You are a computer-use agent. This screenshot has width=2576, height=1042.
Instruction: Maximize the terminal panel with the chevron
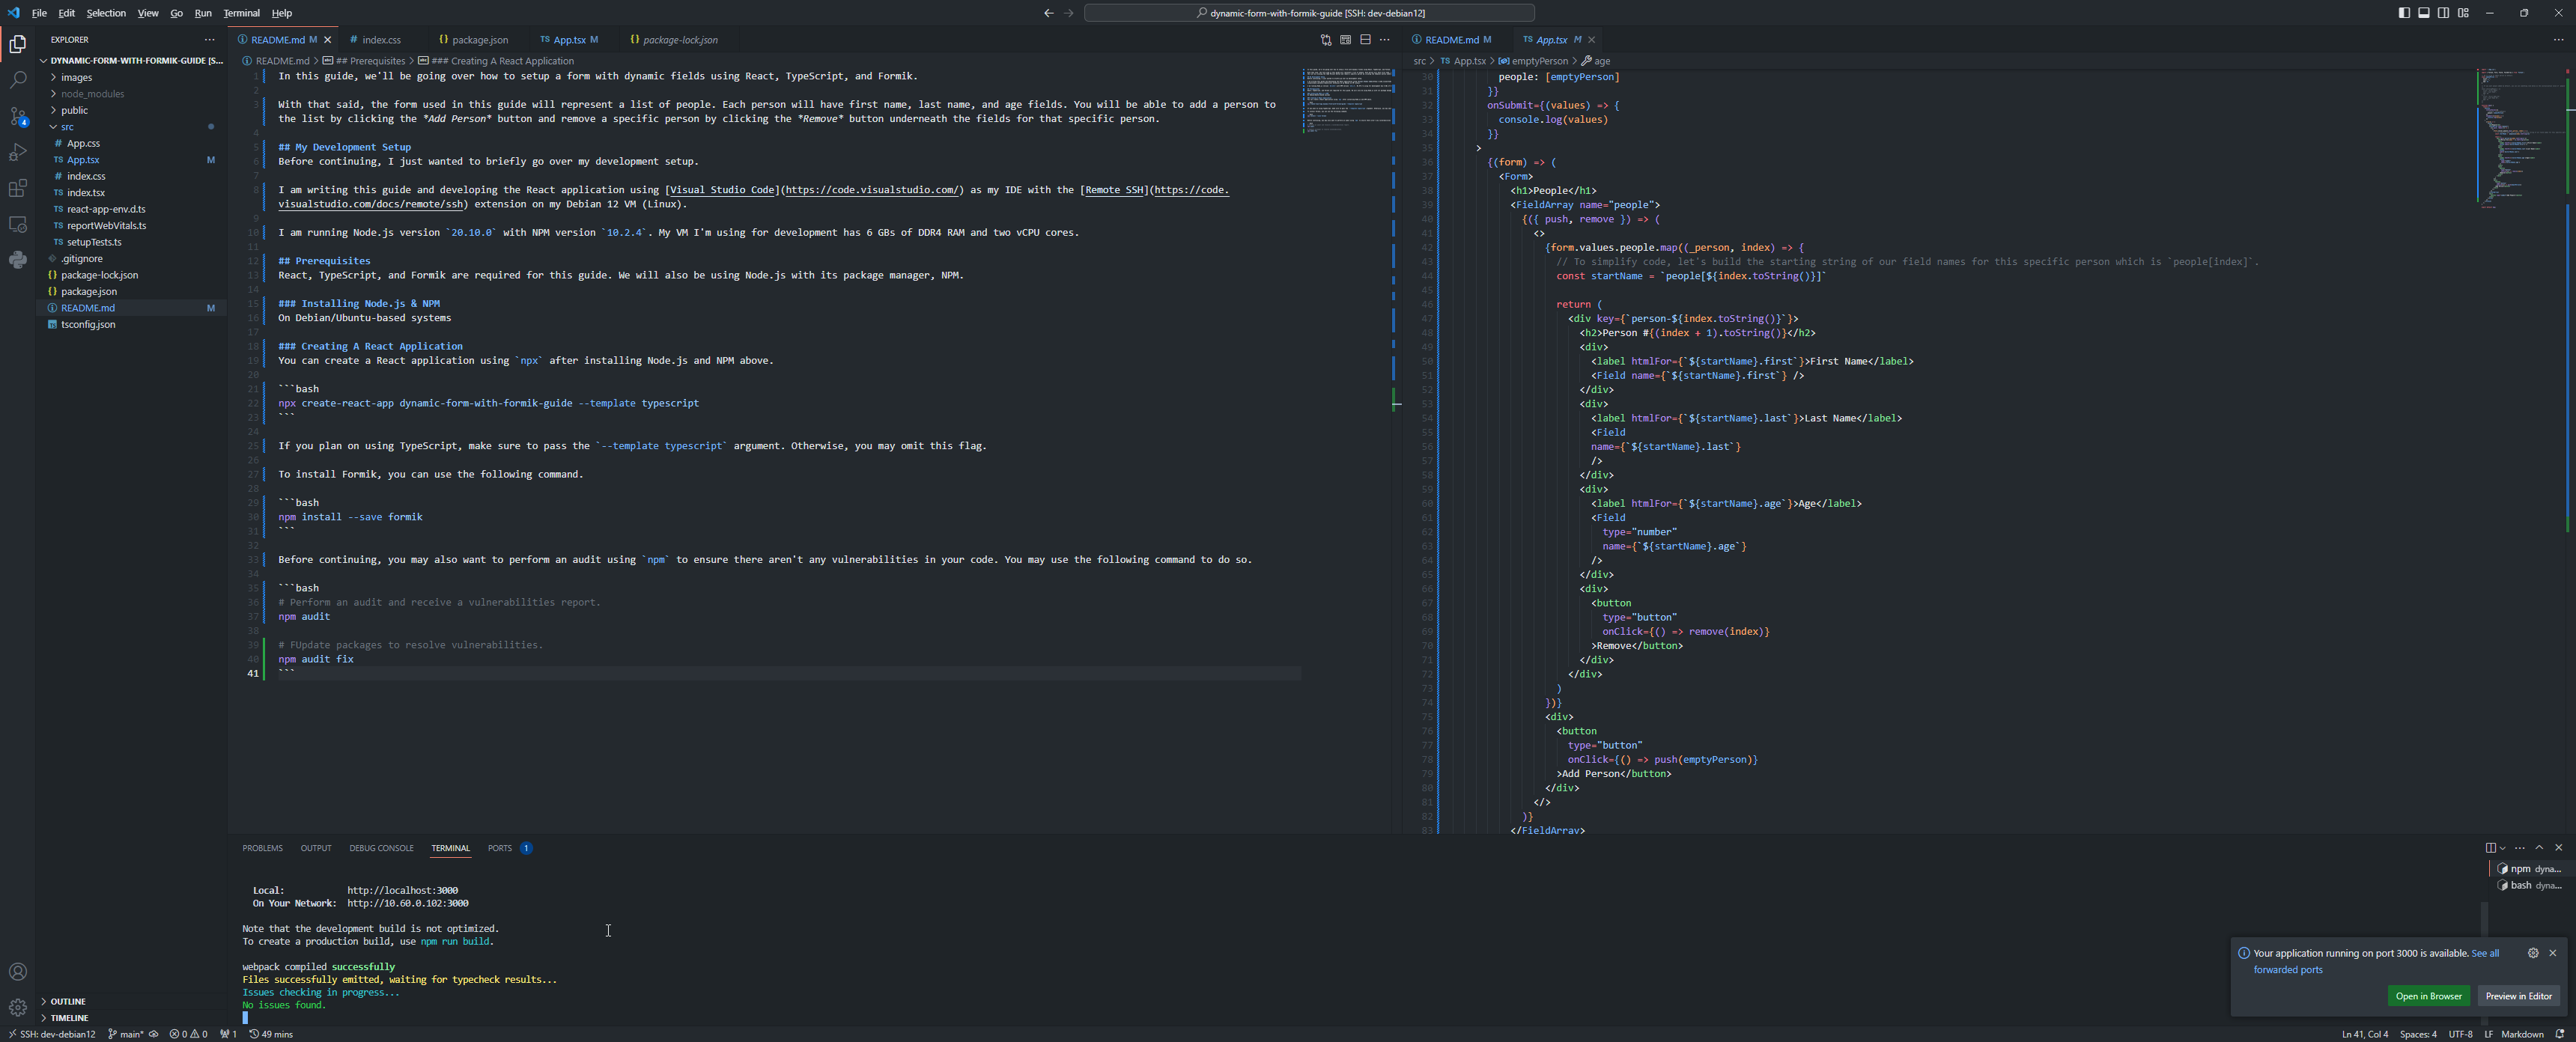pos(2539,848)
